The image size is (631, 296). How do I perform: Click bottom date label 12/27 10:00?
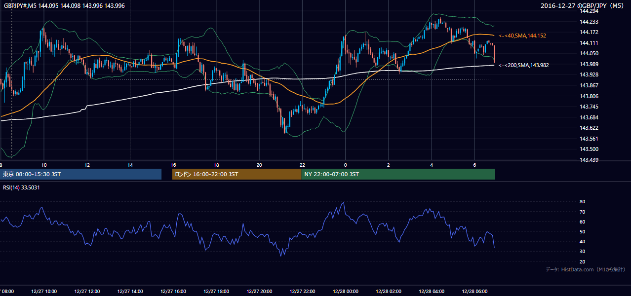pos(44,292)
